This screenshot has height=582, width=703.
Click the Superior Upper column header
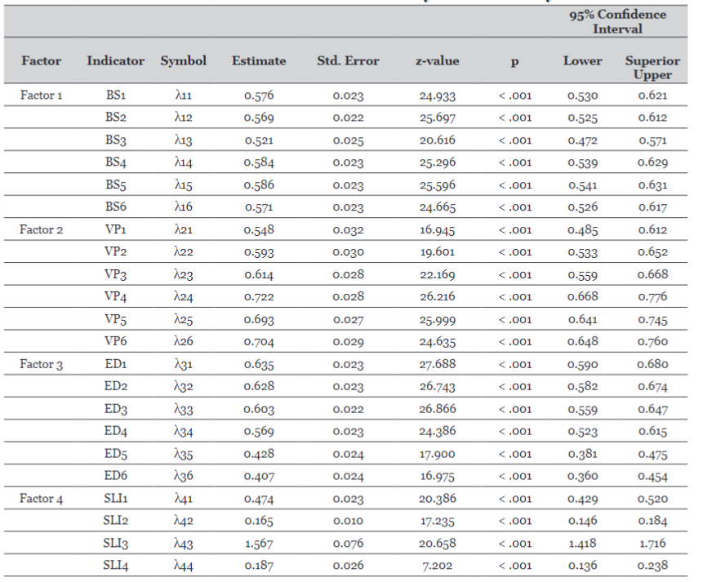coord(652,66)
